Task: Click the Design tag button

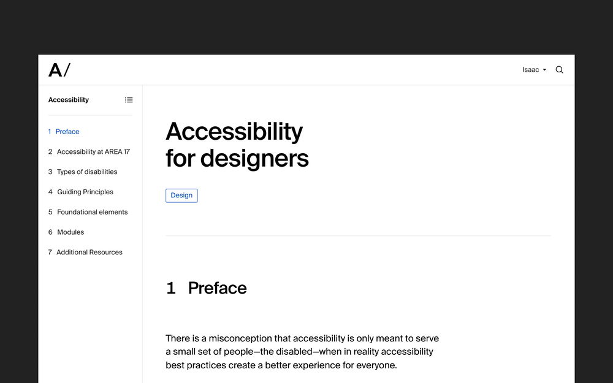Action: pos(181,195)
